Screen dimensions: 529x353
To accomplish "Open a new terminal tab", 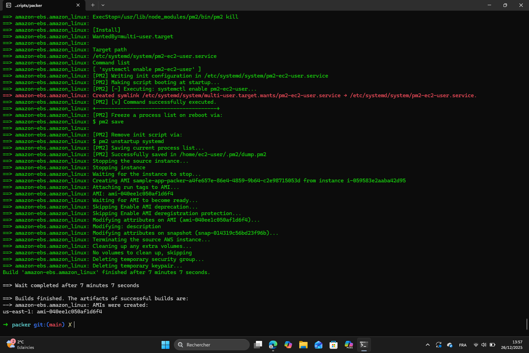I will click(x=93, y=5).
